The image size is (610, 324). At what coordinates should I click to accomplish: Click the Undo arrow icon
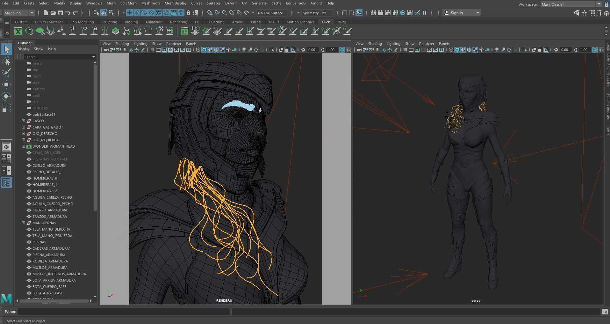(68, 13)
